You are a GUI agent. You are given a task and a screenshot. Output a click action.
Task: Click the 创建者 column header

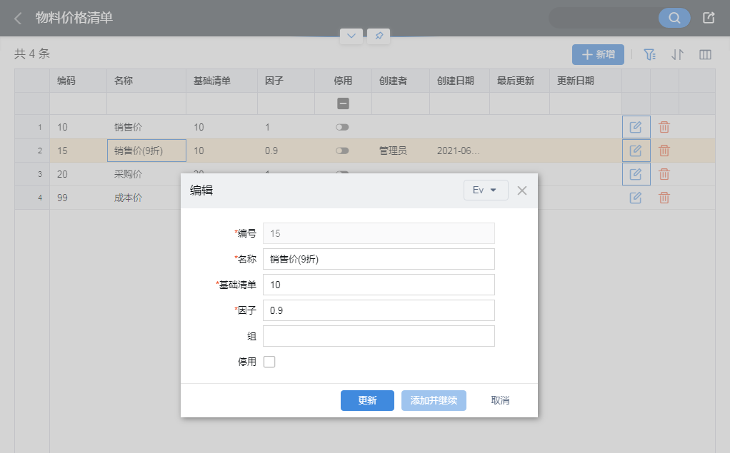tap(401, 81)
